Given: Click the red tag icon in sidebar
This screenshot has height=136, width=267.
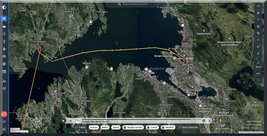Looking at the screenshot, I should [x=4, y=114].
